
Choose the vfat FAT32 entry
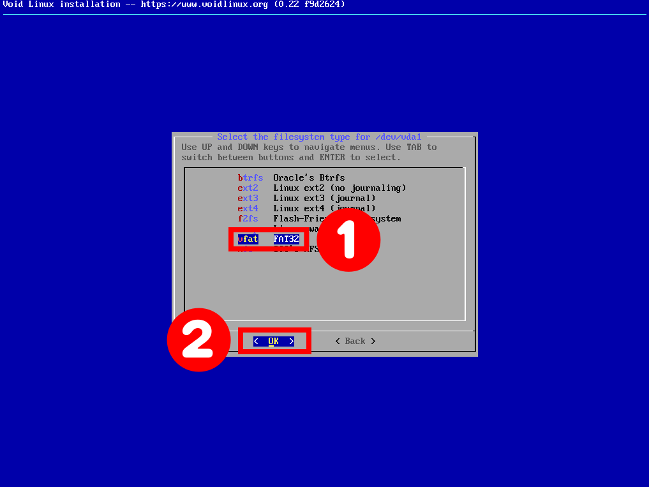(268, 239)
